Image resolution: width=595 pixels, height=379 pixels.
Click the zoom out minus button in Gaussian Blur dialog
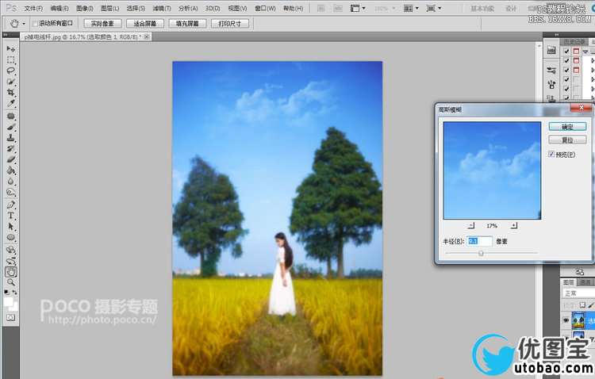tap(469, 226)
